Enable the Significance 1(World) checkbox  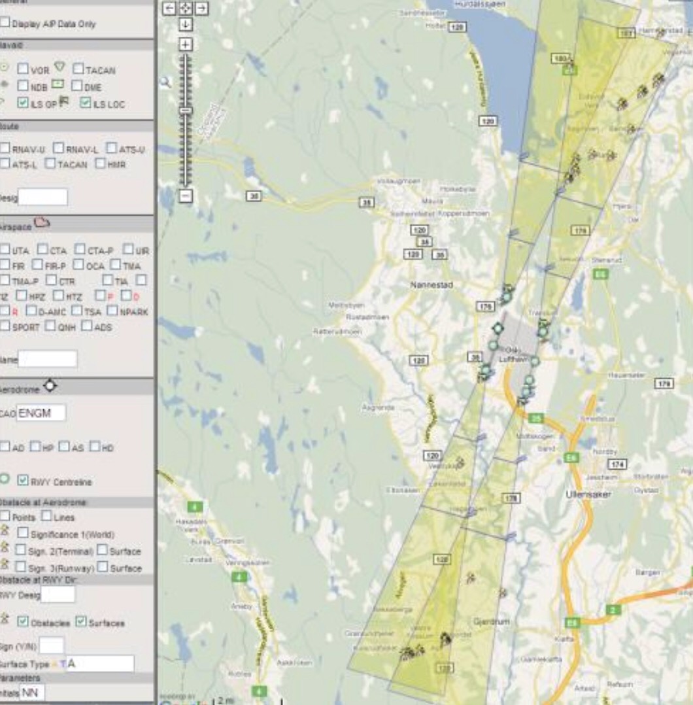[x=22, y=533]
